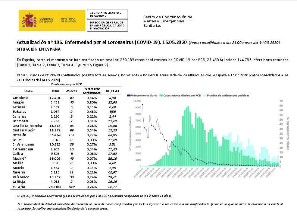Click the 'Canarias' row label
Screen dimensions: 297x217
tap(19, 117)
